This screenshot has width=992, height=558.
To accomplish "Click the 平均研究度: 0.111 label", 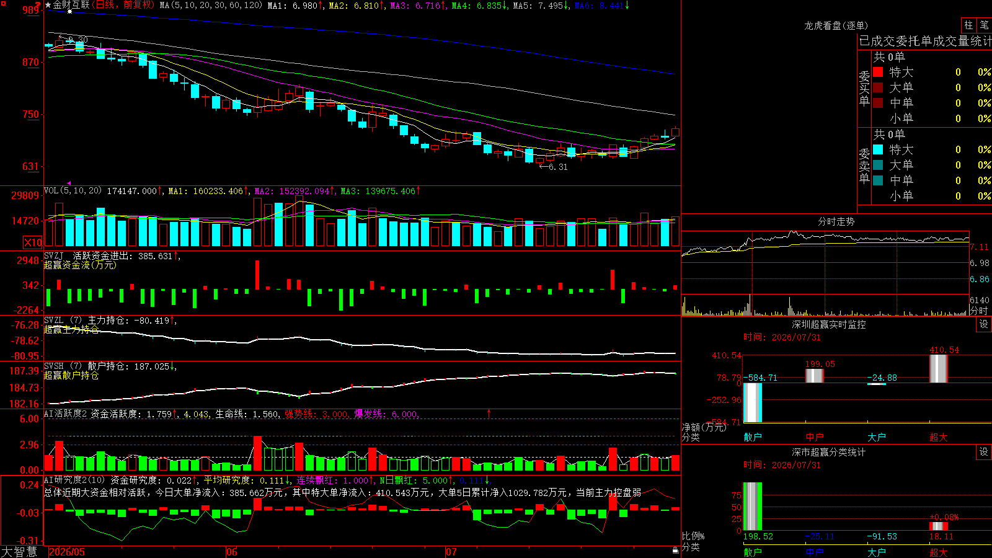I will pyautogui.click(x=244, y=480).
